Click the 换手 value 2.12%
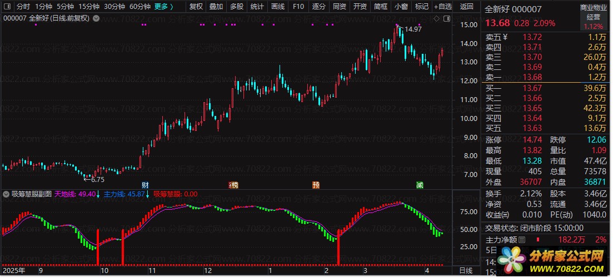 (531, 194)
